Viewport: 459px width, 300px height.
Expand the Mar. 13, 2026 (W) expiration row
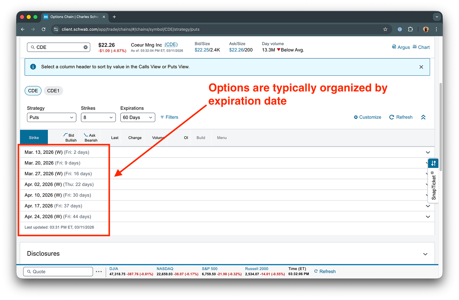point(227,152)
